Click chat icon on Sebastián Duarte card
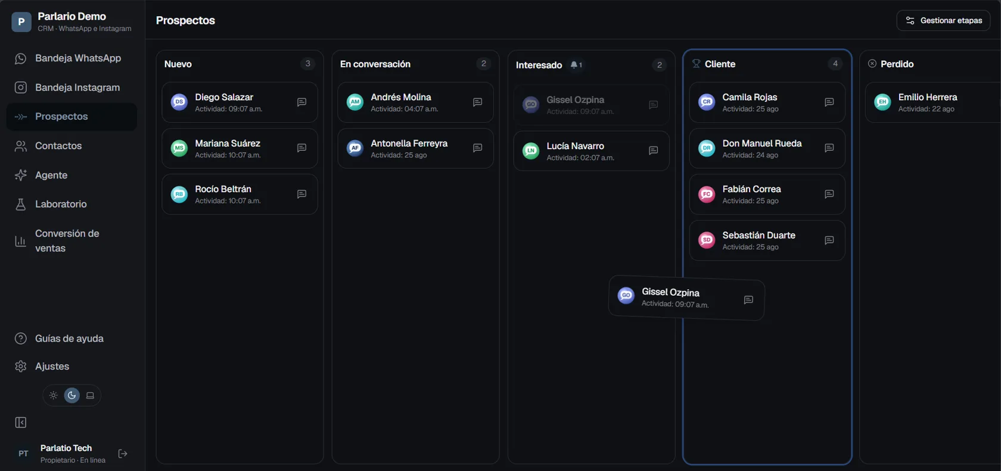Viewport: 1001px width, 471px height. pos(829,240)
